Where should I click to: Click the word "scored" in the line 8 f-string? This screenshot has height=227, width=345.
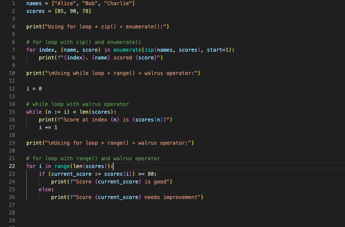tap(123, 58)
